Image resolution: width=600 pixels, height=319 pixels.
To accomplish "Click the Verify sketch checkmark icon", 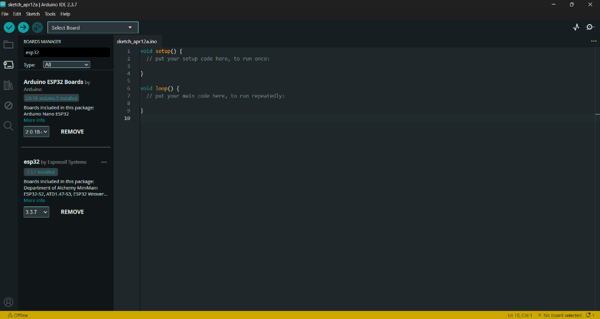I will click(x=9, y=27).
